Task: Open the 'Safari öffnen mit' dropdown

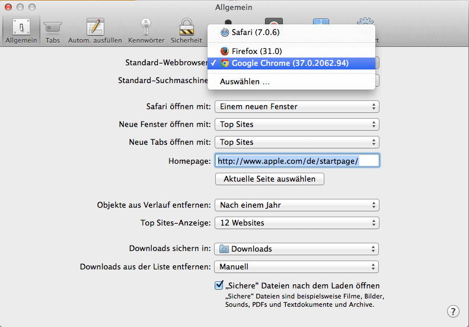Action: [x=296, y=107]
